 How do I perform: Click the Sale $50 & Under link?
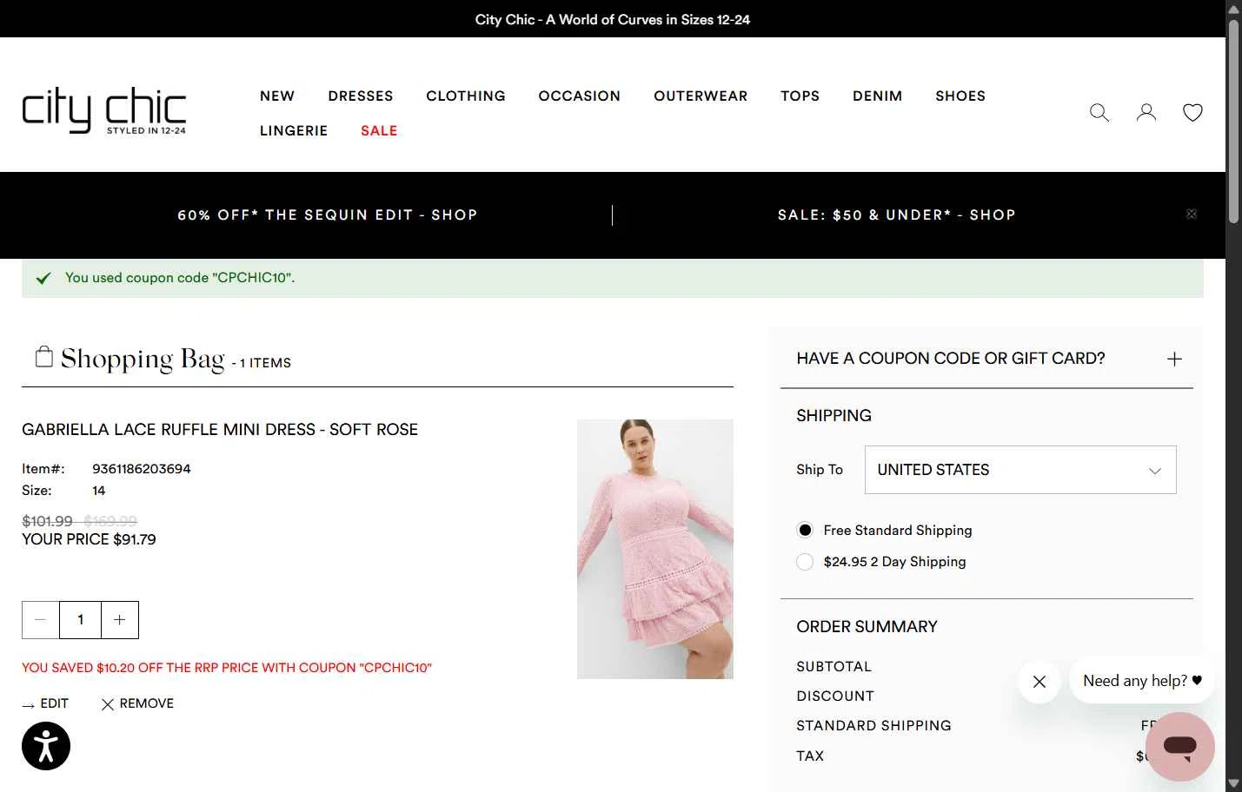tap(897, 215)
